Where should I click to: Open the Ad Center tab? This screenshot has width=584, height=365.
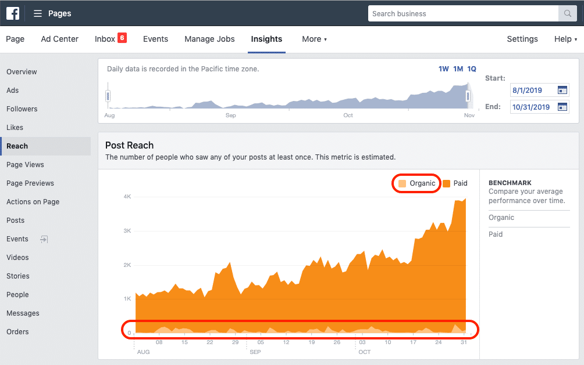tap(59, 39)
